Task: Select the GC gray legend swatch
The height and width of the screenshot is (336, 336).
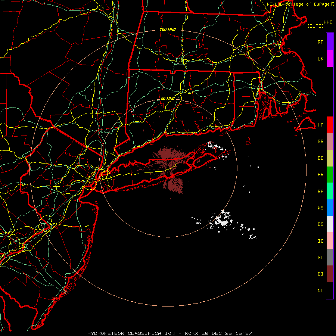Action: pyautogui.click(x=330, y=257)
